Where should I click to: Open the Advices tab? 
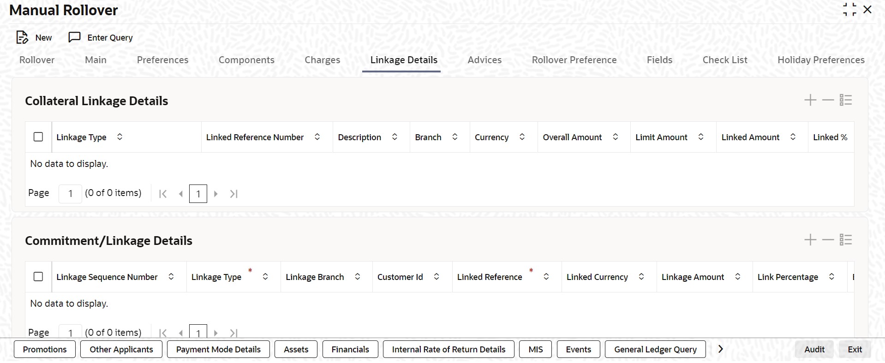pos(484,60)
